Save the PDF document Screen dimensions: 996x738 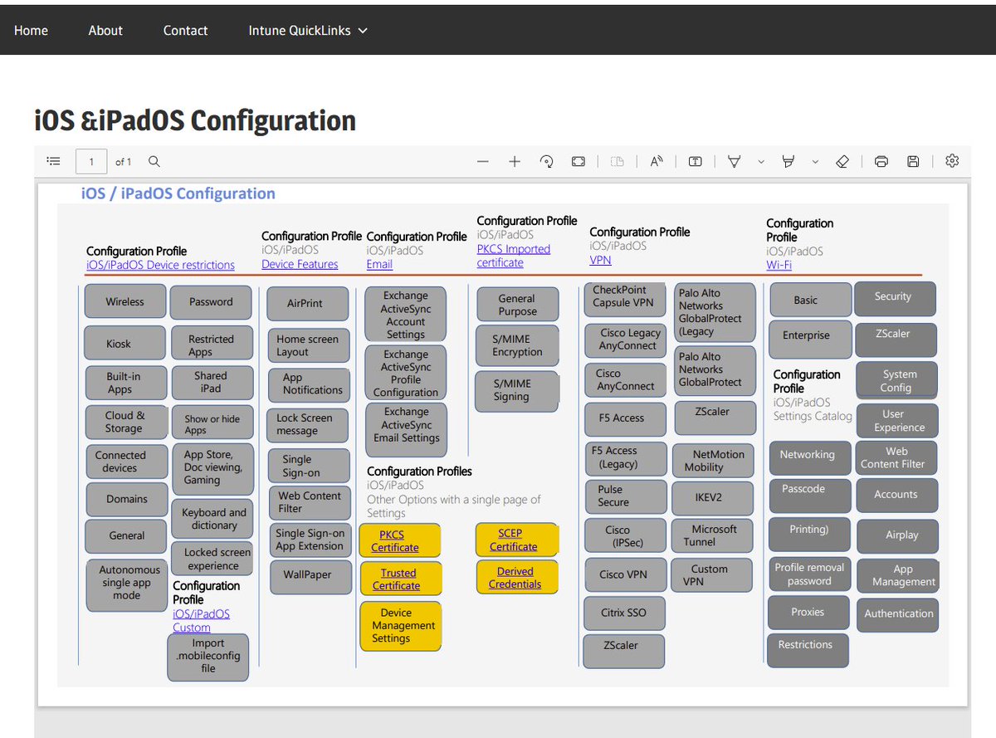coord(913,162)
